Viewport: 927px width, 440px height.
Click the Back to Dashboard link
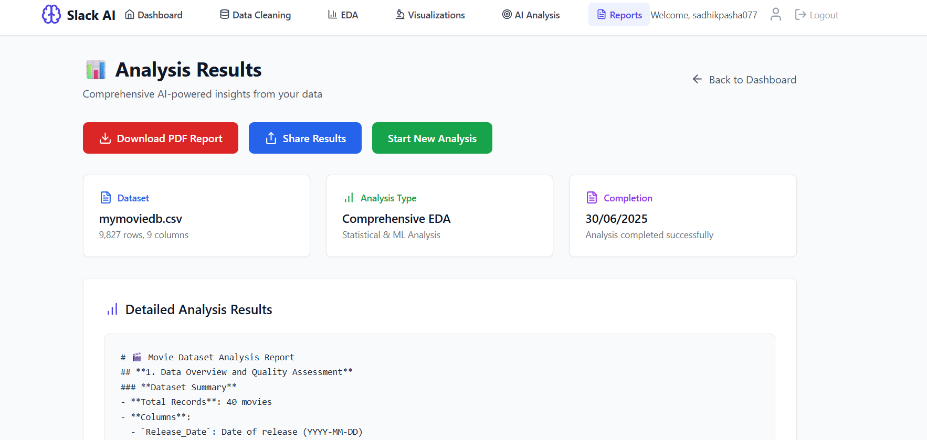click(744, 80)
